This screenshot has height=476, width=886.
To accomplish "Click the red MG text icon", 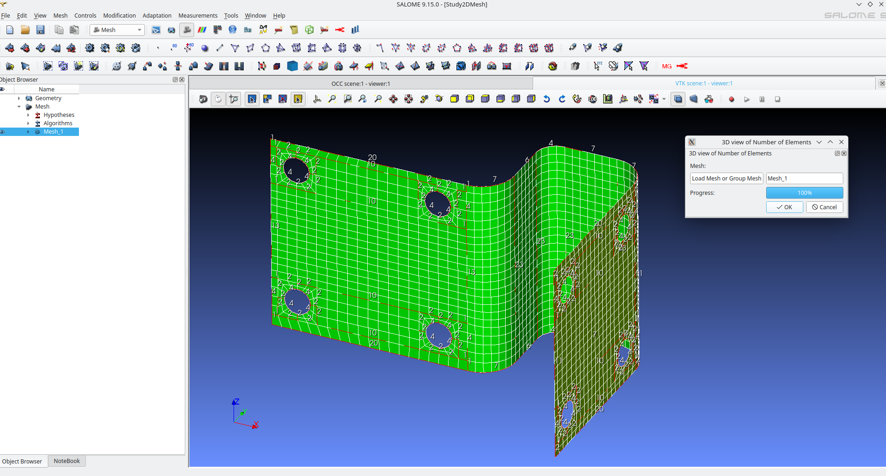I will (x=667, y=66).
